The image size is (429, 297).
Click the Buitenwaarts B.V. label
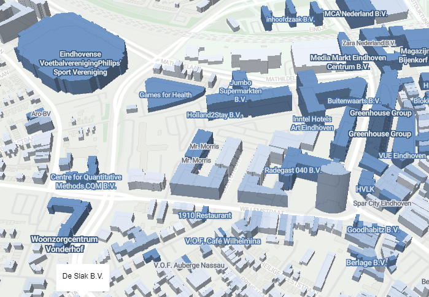(x=354, y=101)
